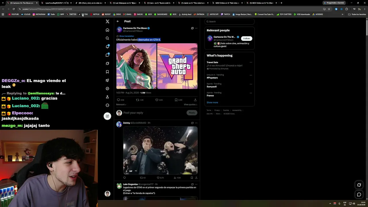Open the left GTA 6 character image
This screenshot has width=368, height=207.
point(136,66)
